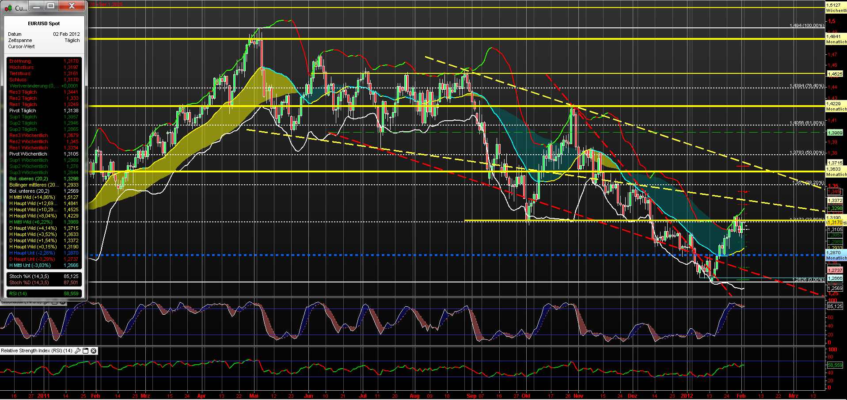
Task: Select the Stoch %K (14,3,5) entry
Action: 43,276
